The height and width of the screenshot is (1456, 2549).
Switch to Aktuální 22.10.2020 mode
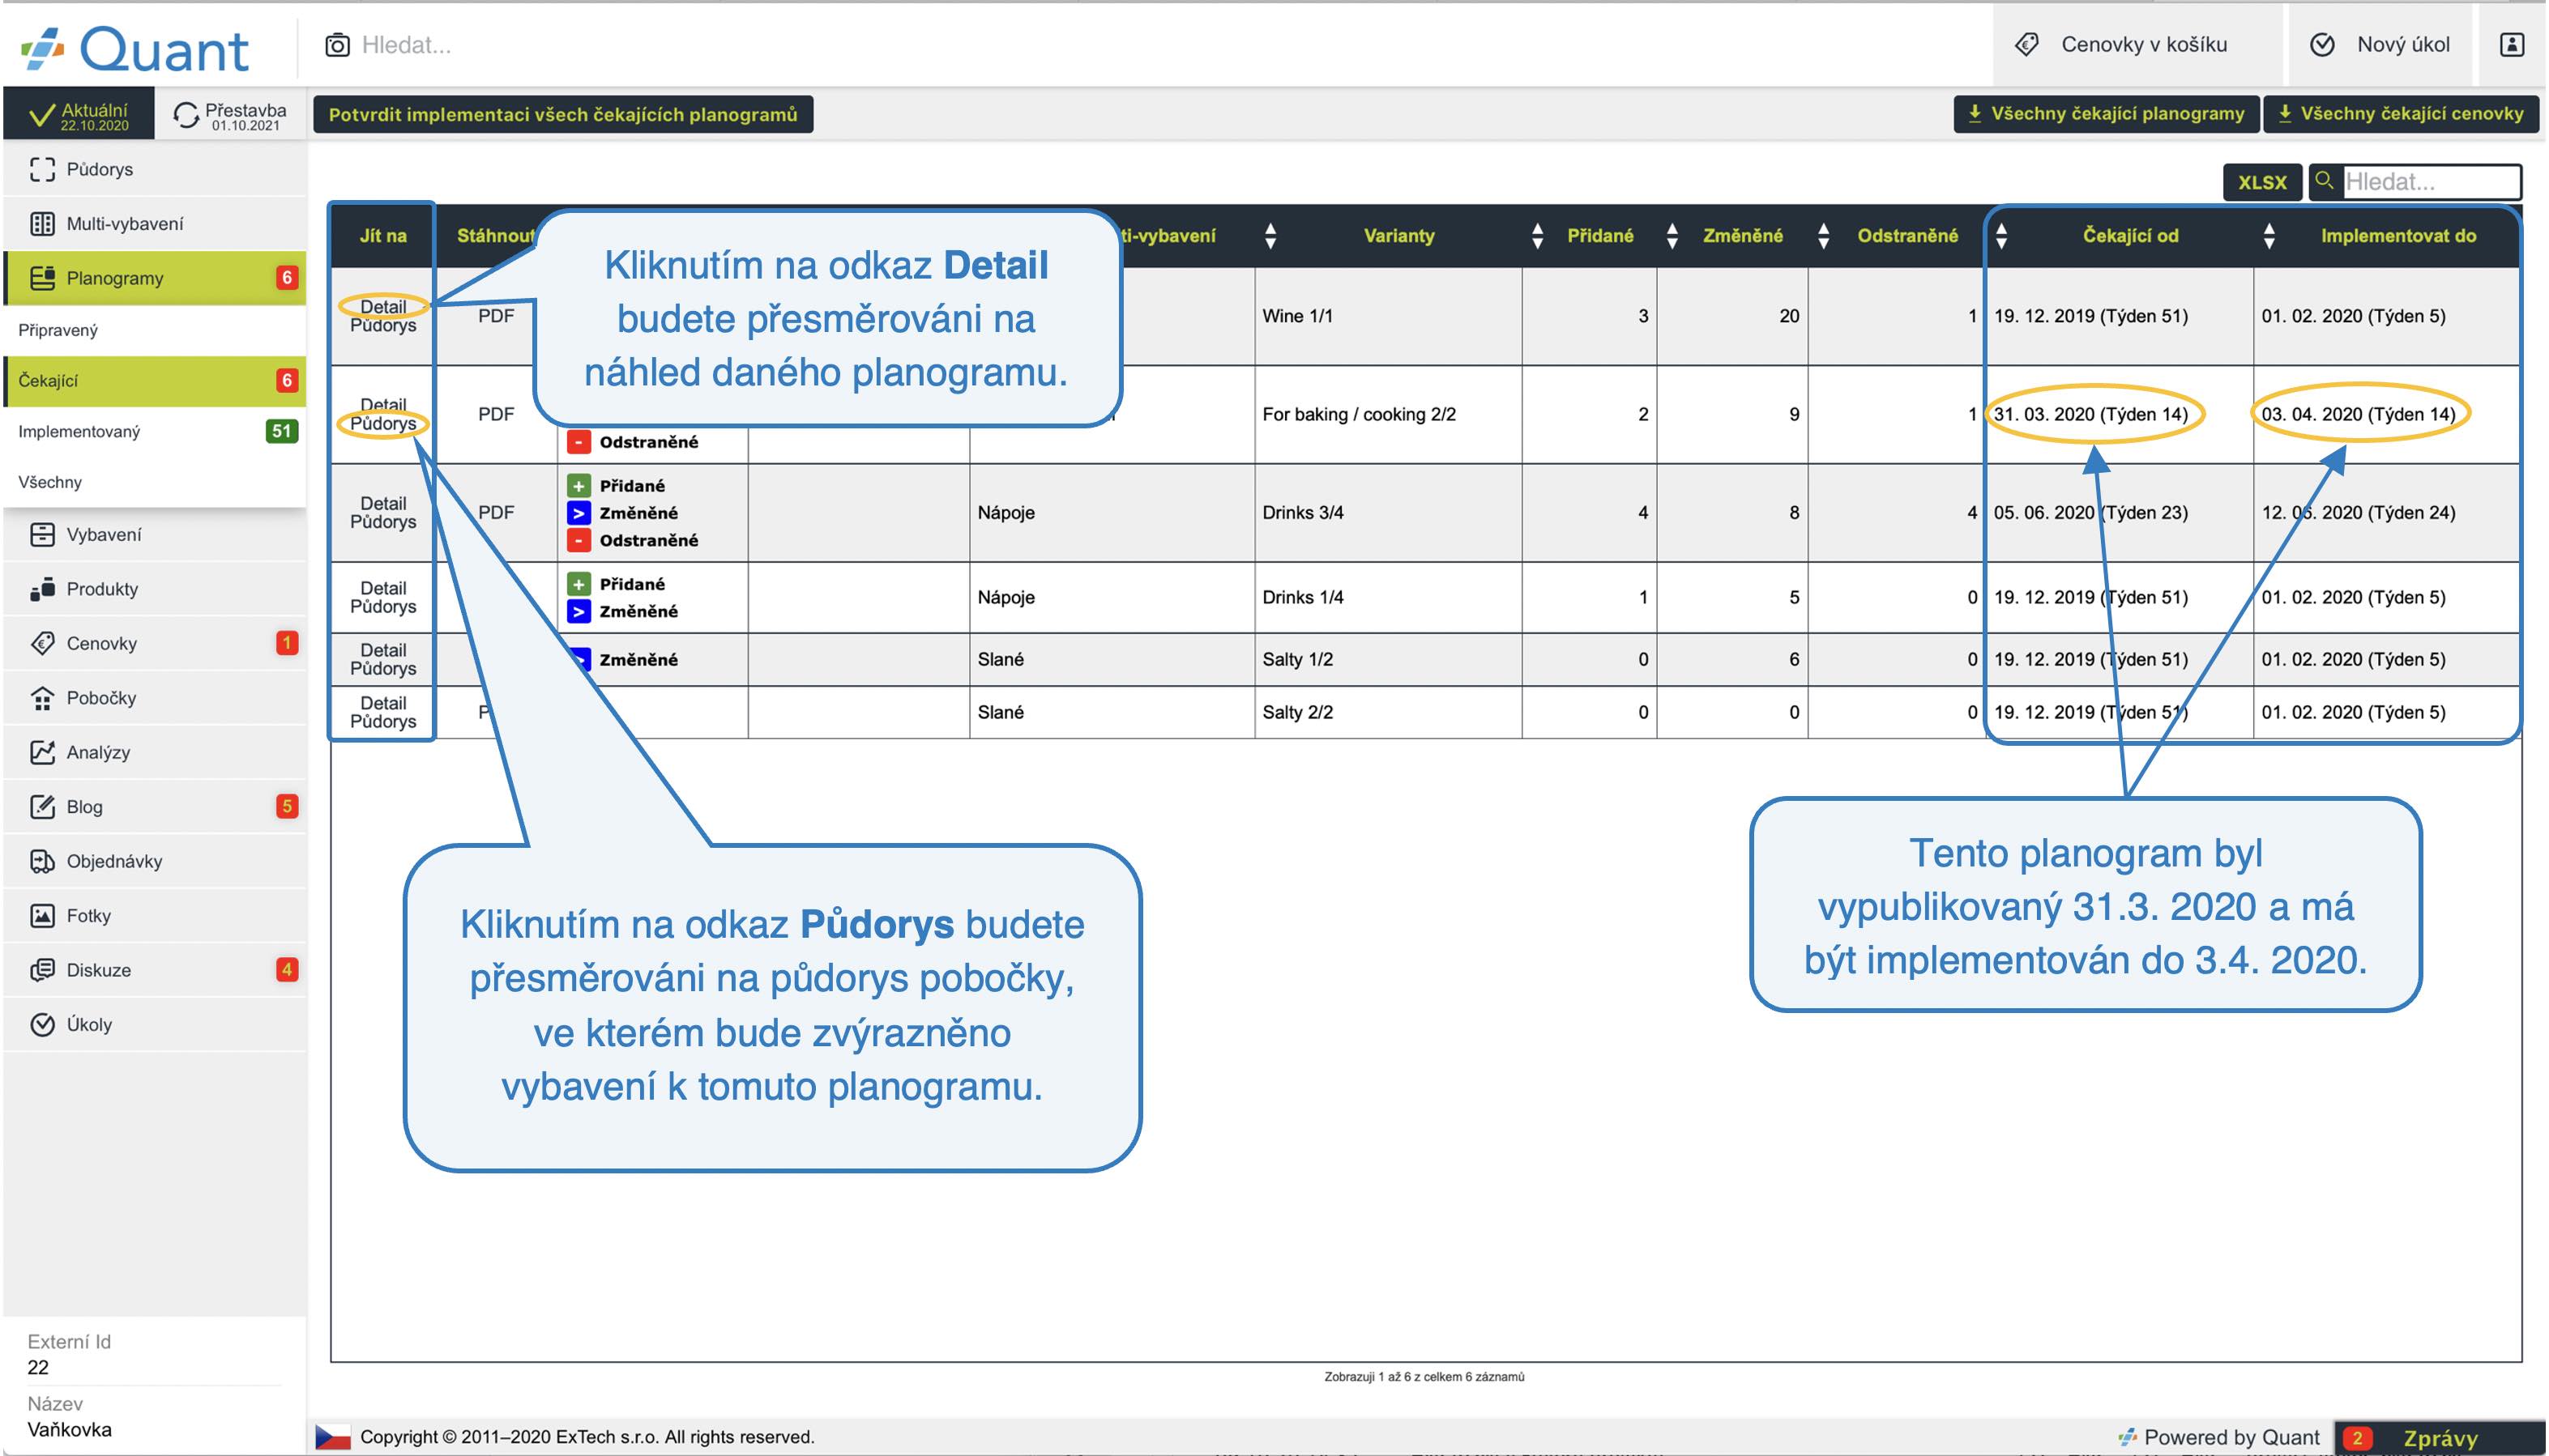click(79, 115)
